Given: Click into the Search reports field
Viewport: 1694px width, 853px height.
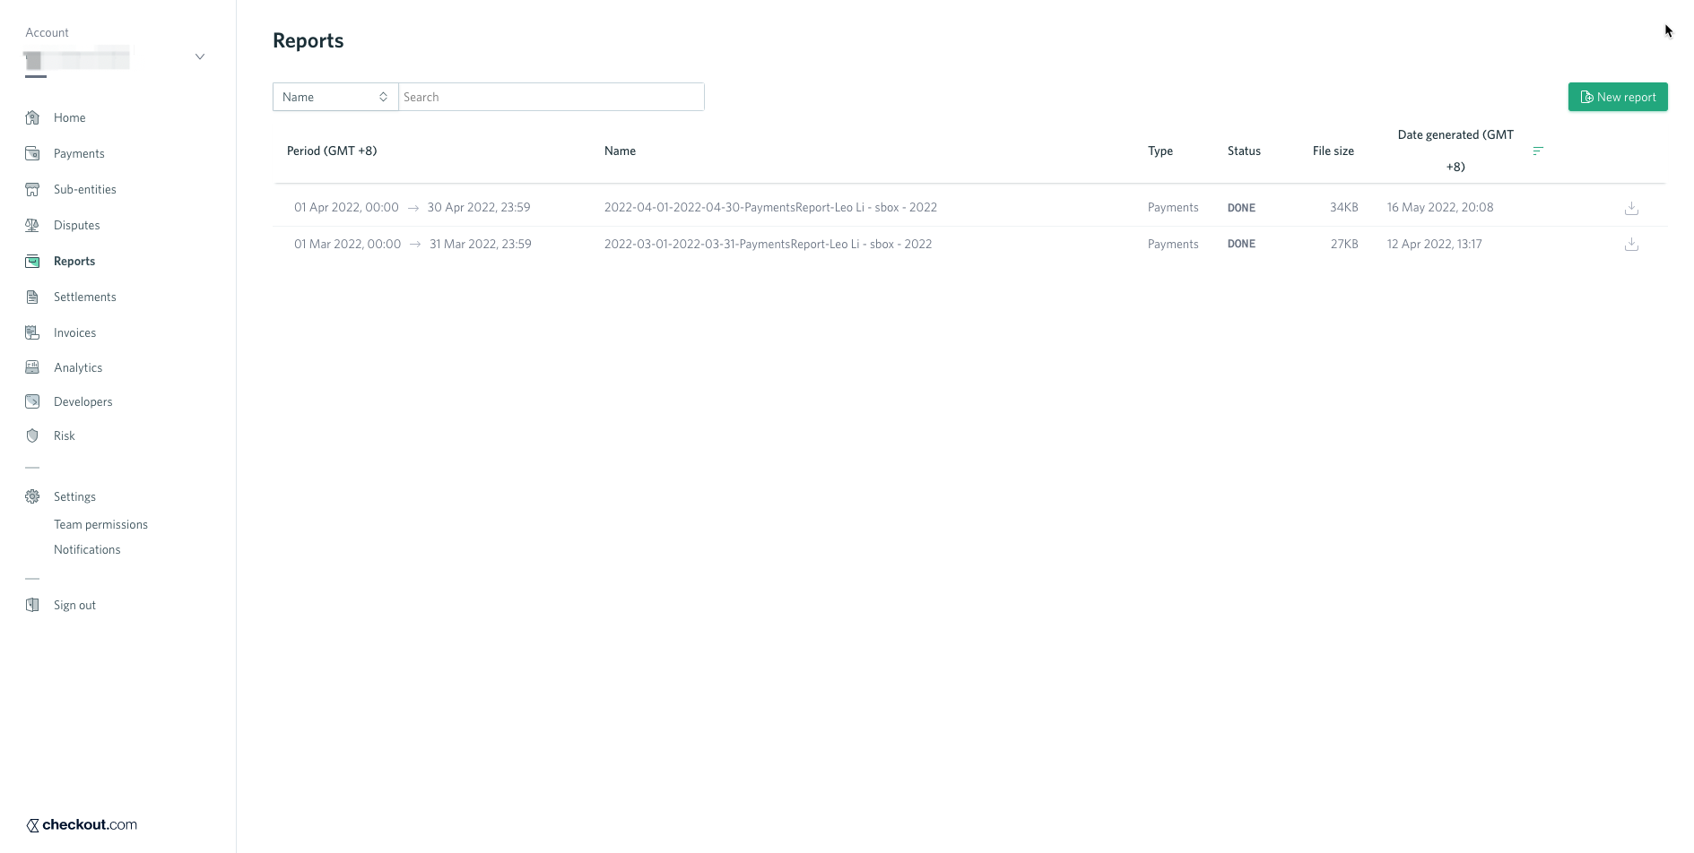Looking at the screenshot, I should tap(552, 97).
